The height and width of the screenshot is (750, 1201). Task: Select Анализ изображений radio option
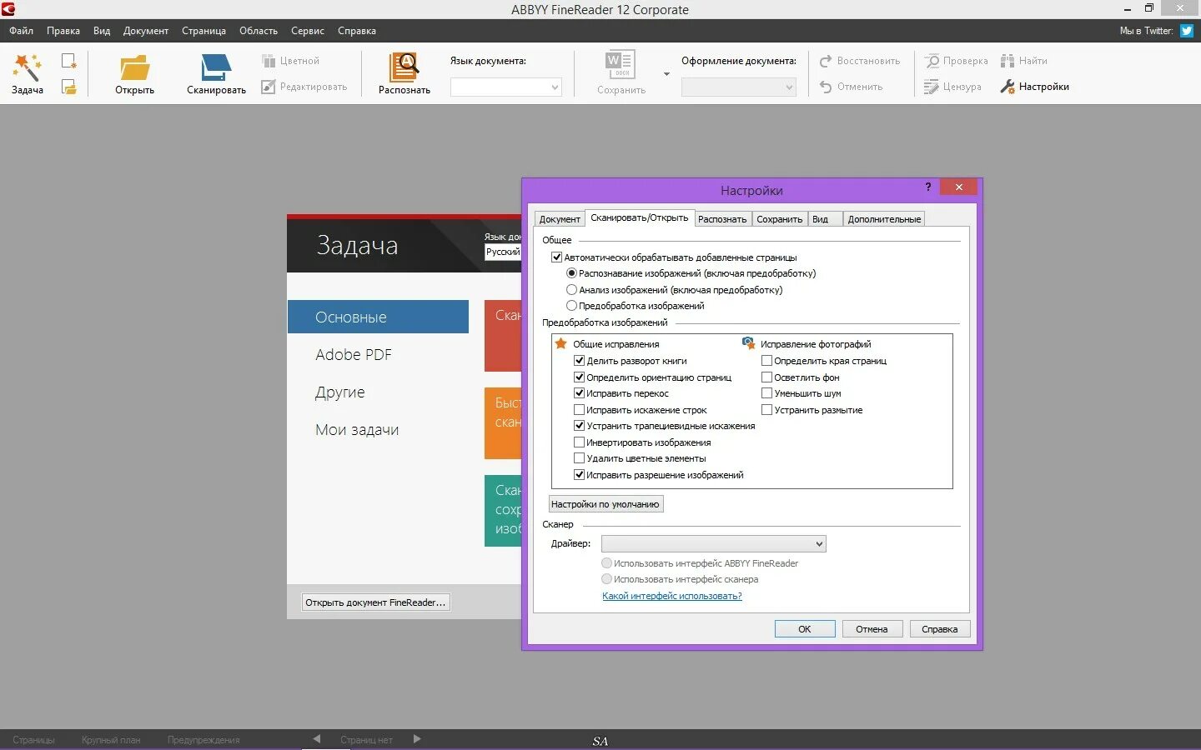pyautogui.click(x=571, y=290)
